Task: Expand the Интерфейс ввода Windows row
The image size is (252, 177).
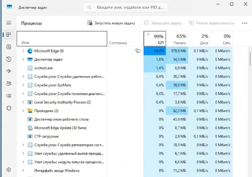Action: point(23,171)
